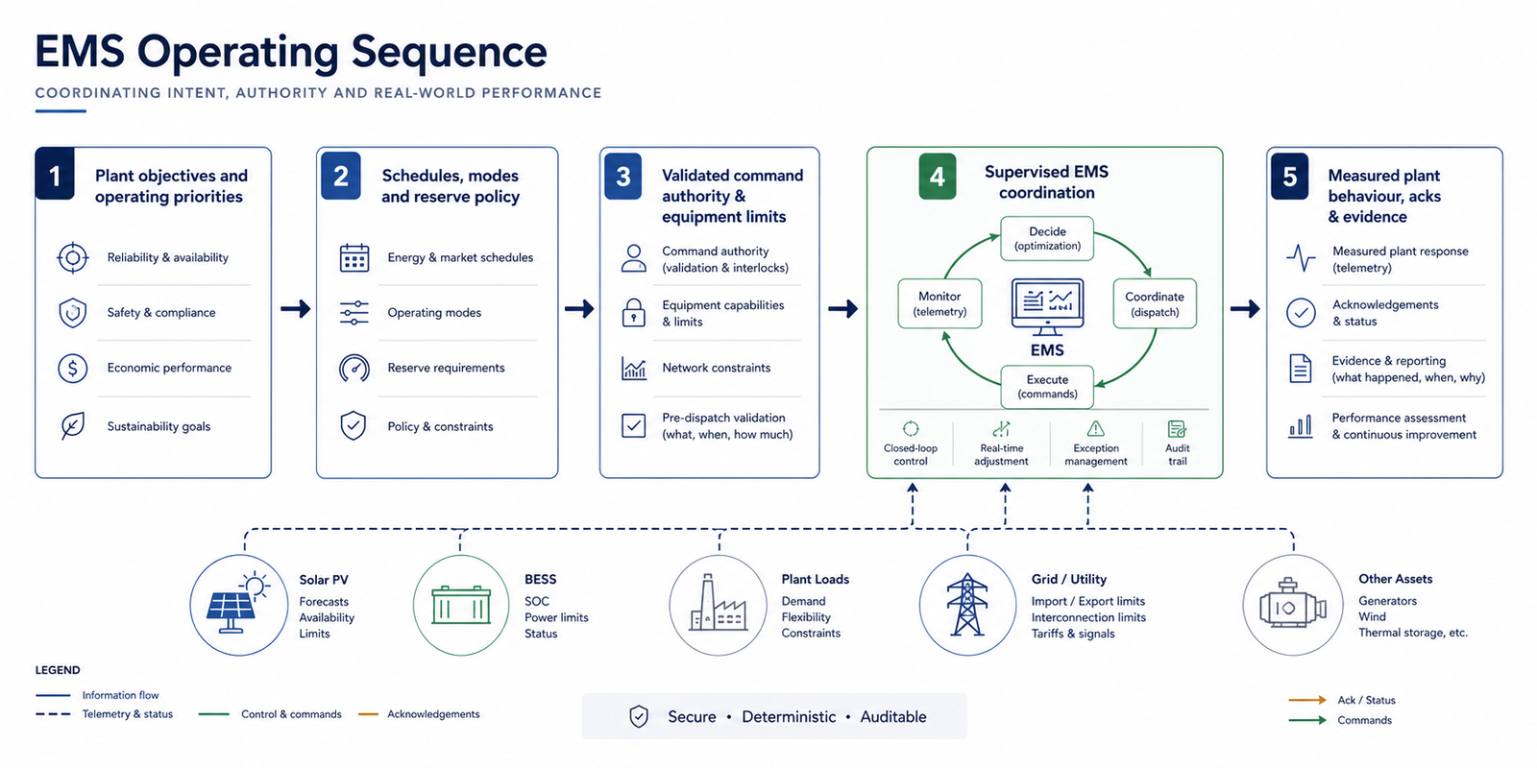
Task: Select the Execute (commands) box
Action: tap(1047, 387)
